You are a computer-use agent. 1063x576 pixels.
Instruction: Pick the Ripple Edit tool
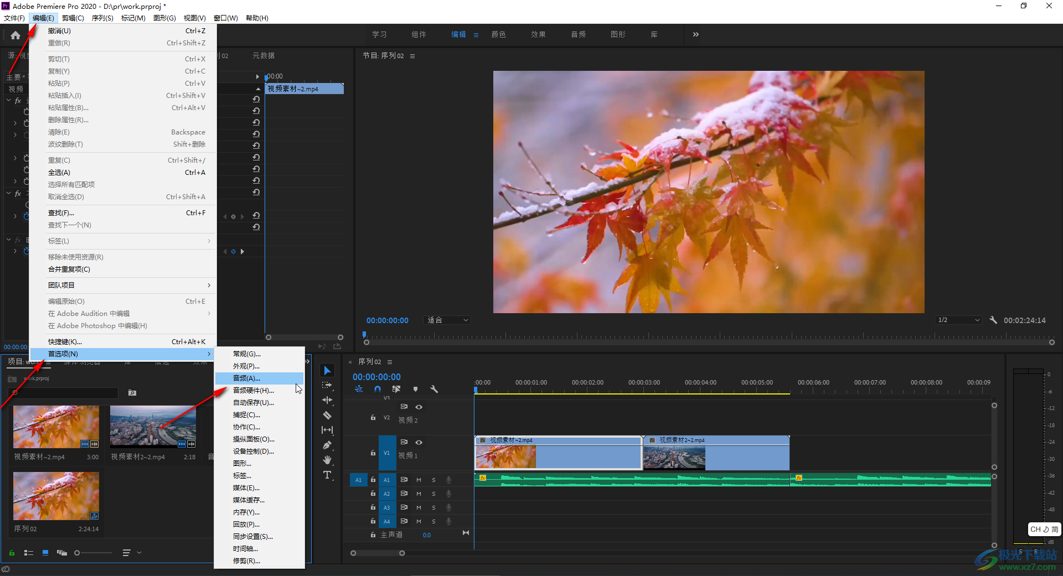click(x=327, y=400)
